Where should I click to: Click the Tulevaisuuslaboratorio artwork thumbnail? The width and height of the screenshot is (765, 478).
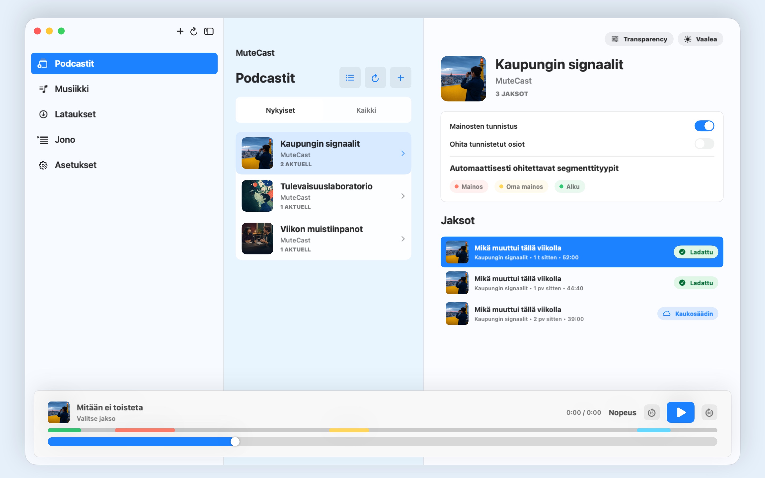(x=257, y=196)
